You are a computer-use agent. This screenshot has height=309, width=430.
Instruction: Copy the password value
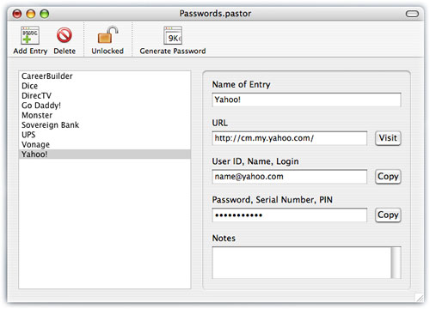[x=388, y=215]
